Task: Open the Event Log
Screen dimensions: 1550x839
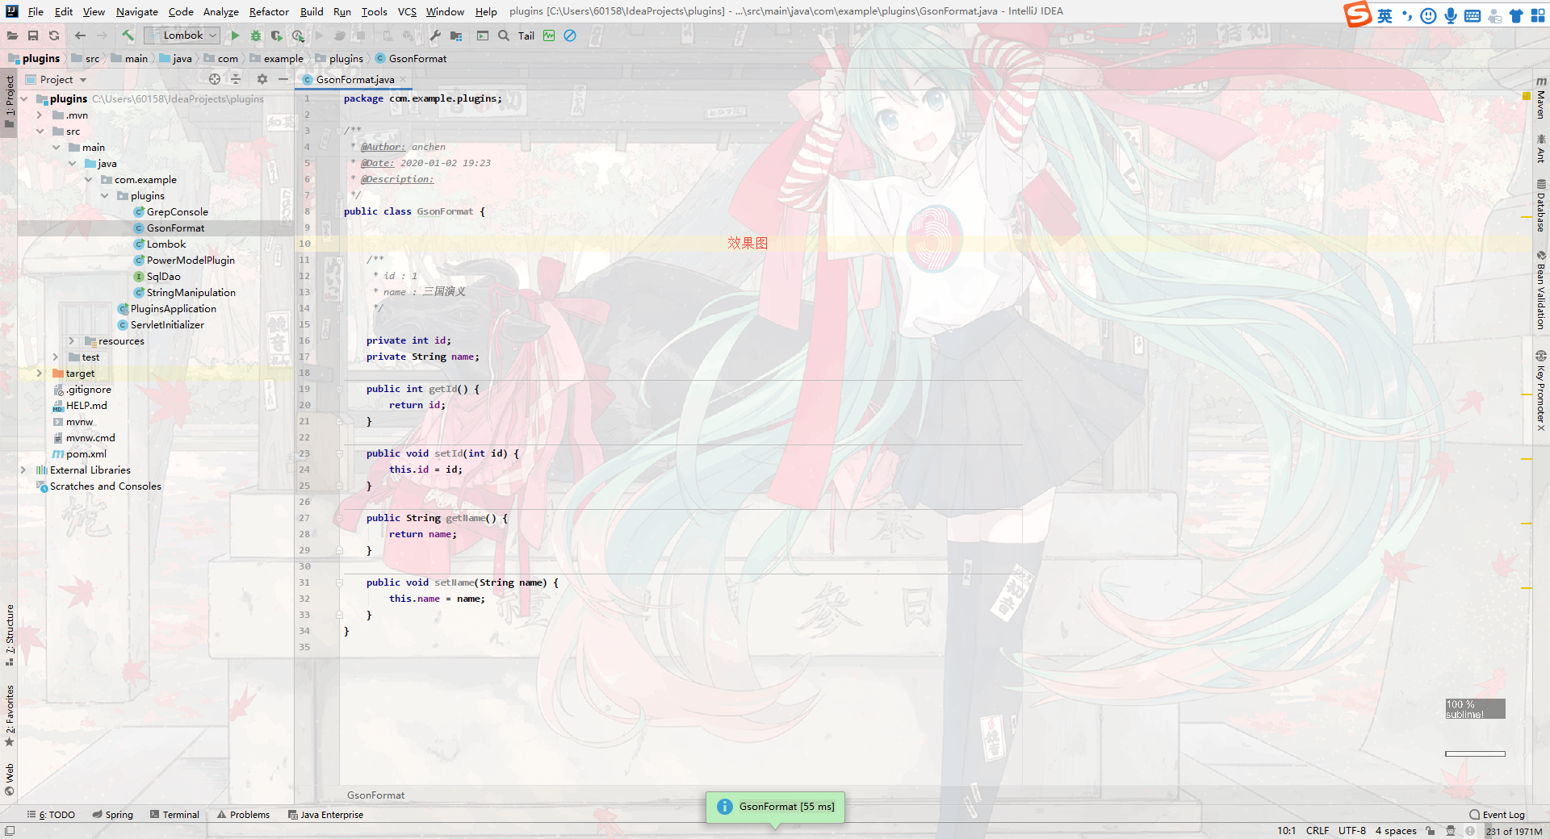Action: tap(1497, 815)
